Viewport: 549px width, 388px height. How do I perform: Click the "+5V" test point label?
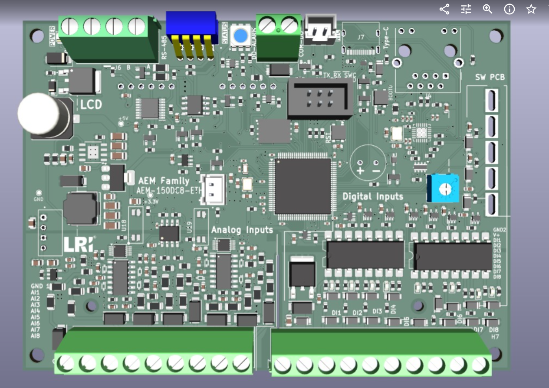point(124,118)
